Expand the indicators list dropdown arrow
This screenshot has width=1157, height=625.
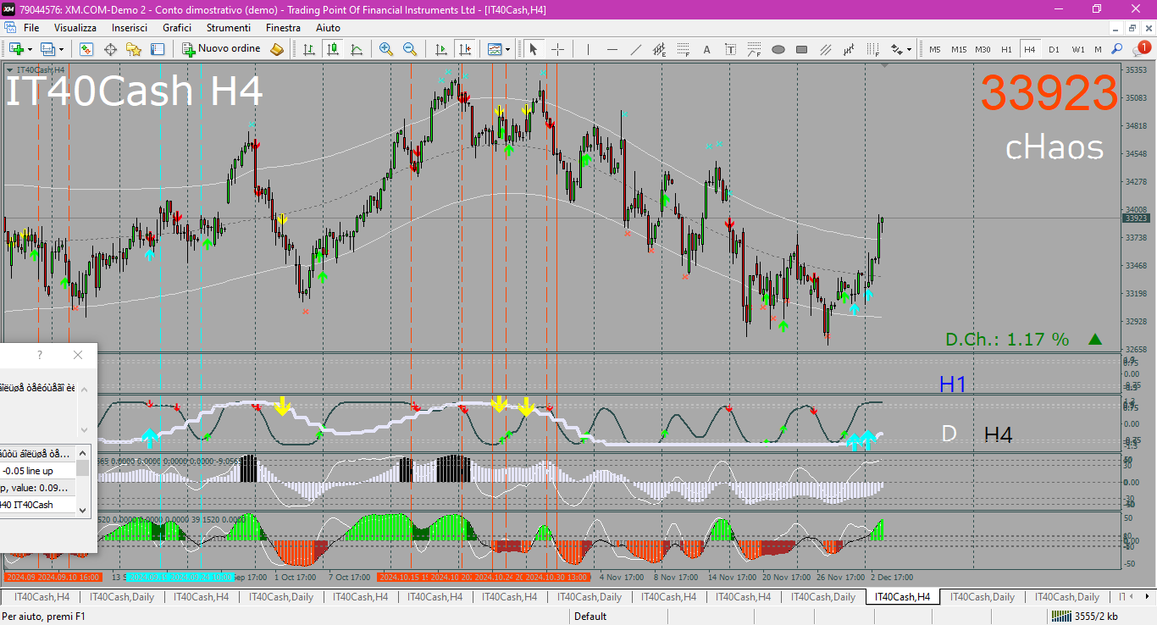[508, 49]
